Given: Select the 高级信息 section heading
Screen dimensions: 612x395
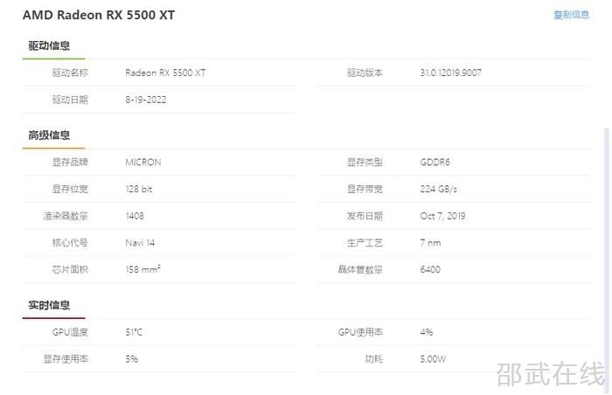Looking at the screenshot, I should point(49,135).
